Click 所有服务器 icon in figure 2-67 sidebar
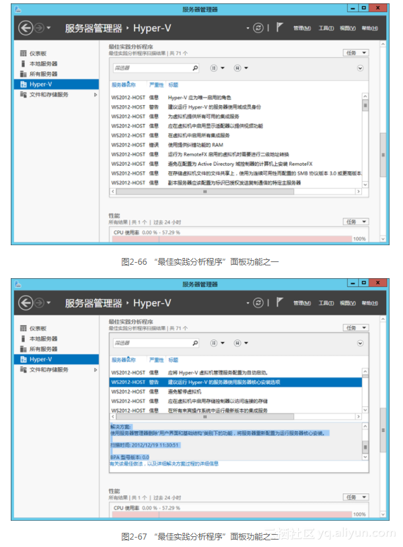The height and width of the screenshot is (547, 403). click(24, 349)
